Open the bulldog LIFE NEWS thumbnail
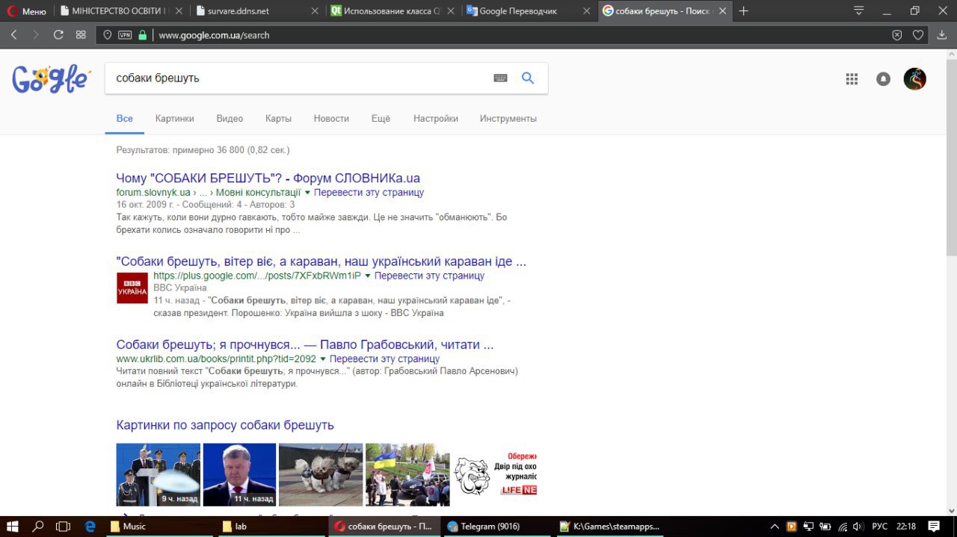The width and height of the screenshot is (957, 537). [495, 474]
